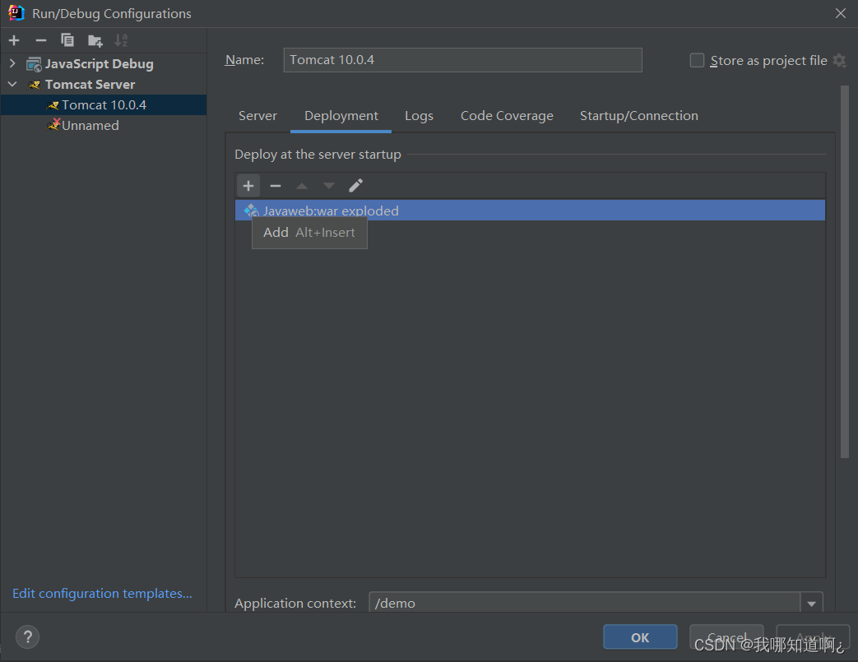The image size is (858, 662).
Task: Select the Unnamed configuration
Action: (104, 126)
